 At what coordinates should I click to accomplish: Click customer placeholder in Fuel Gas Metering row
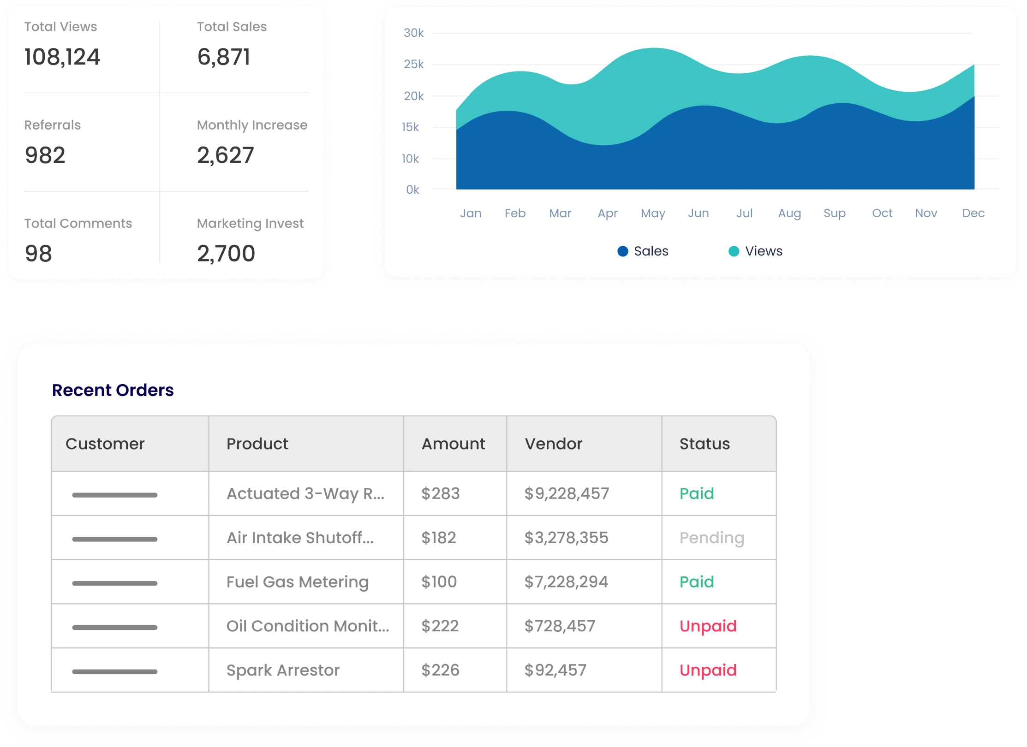114,583
